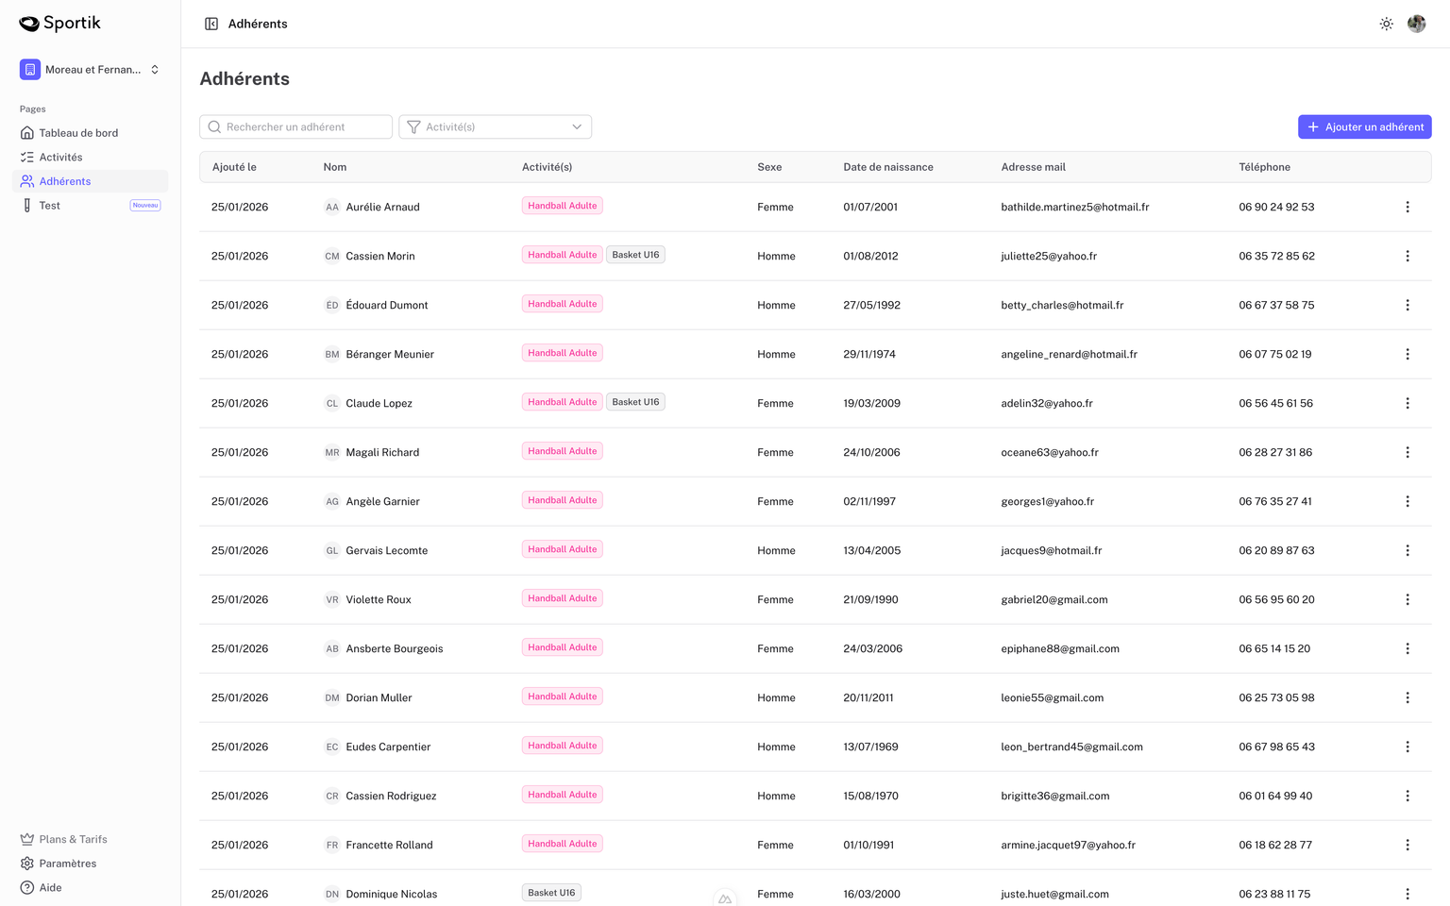Open actions menu for Claude Lopez
Screen dimensions: 1450x906
[x=1407, y=403]
